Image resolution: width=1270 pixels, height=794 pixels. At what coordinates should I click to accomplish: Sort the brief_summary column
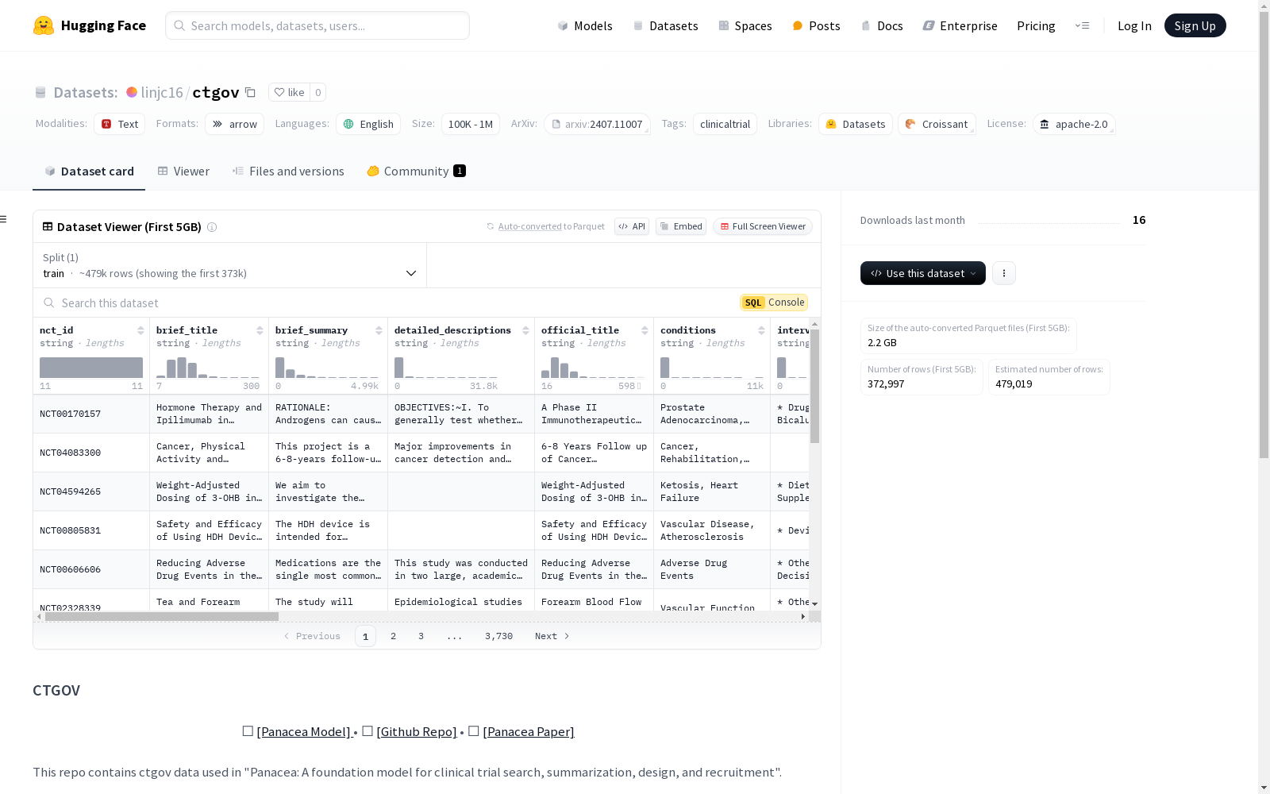tap(379, 330)
